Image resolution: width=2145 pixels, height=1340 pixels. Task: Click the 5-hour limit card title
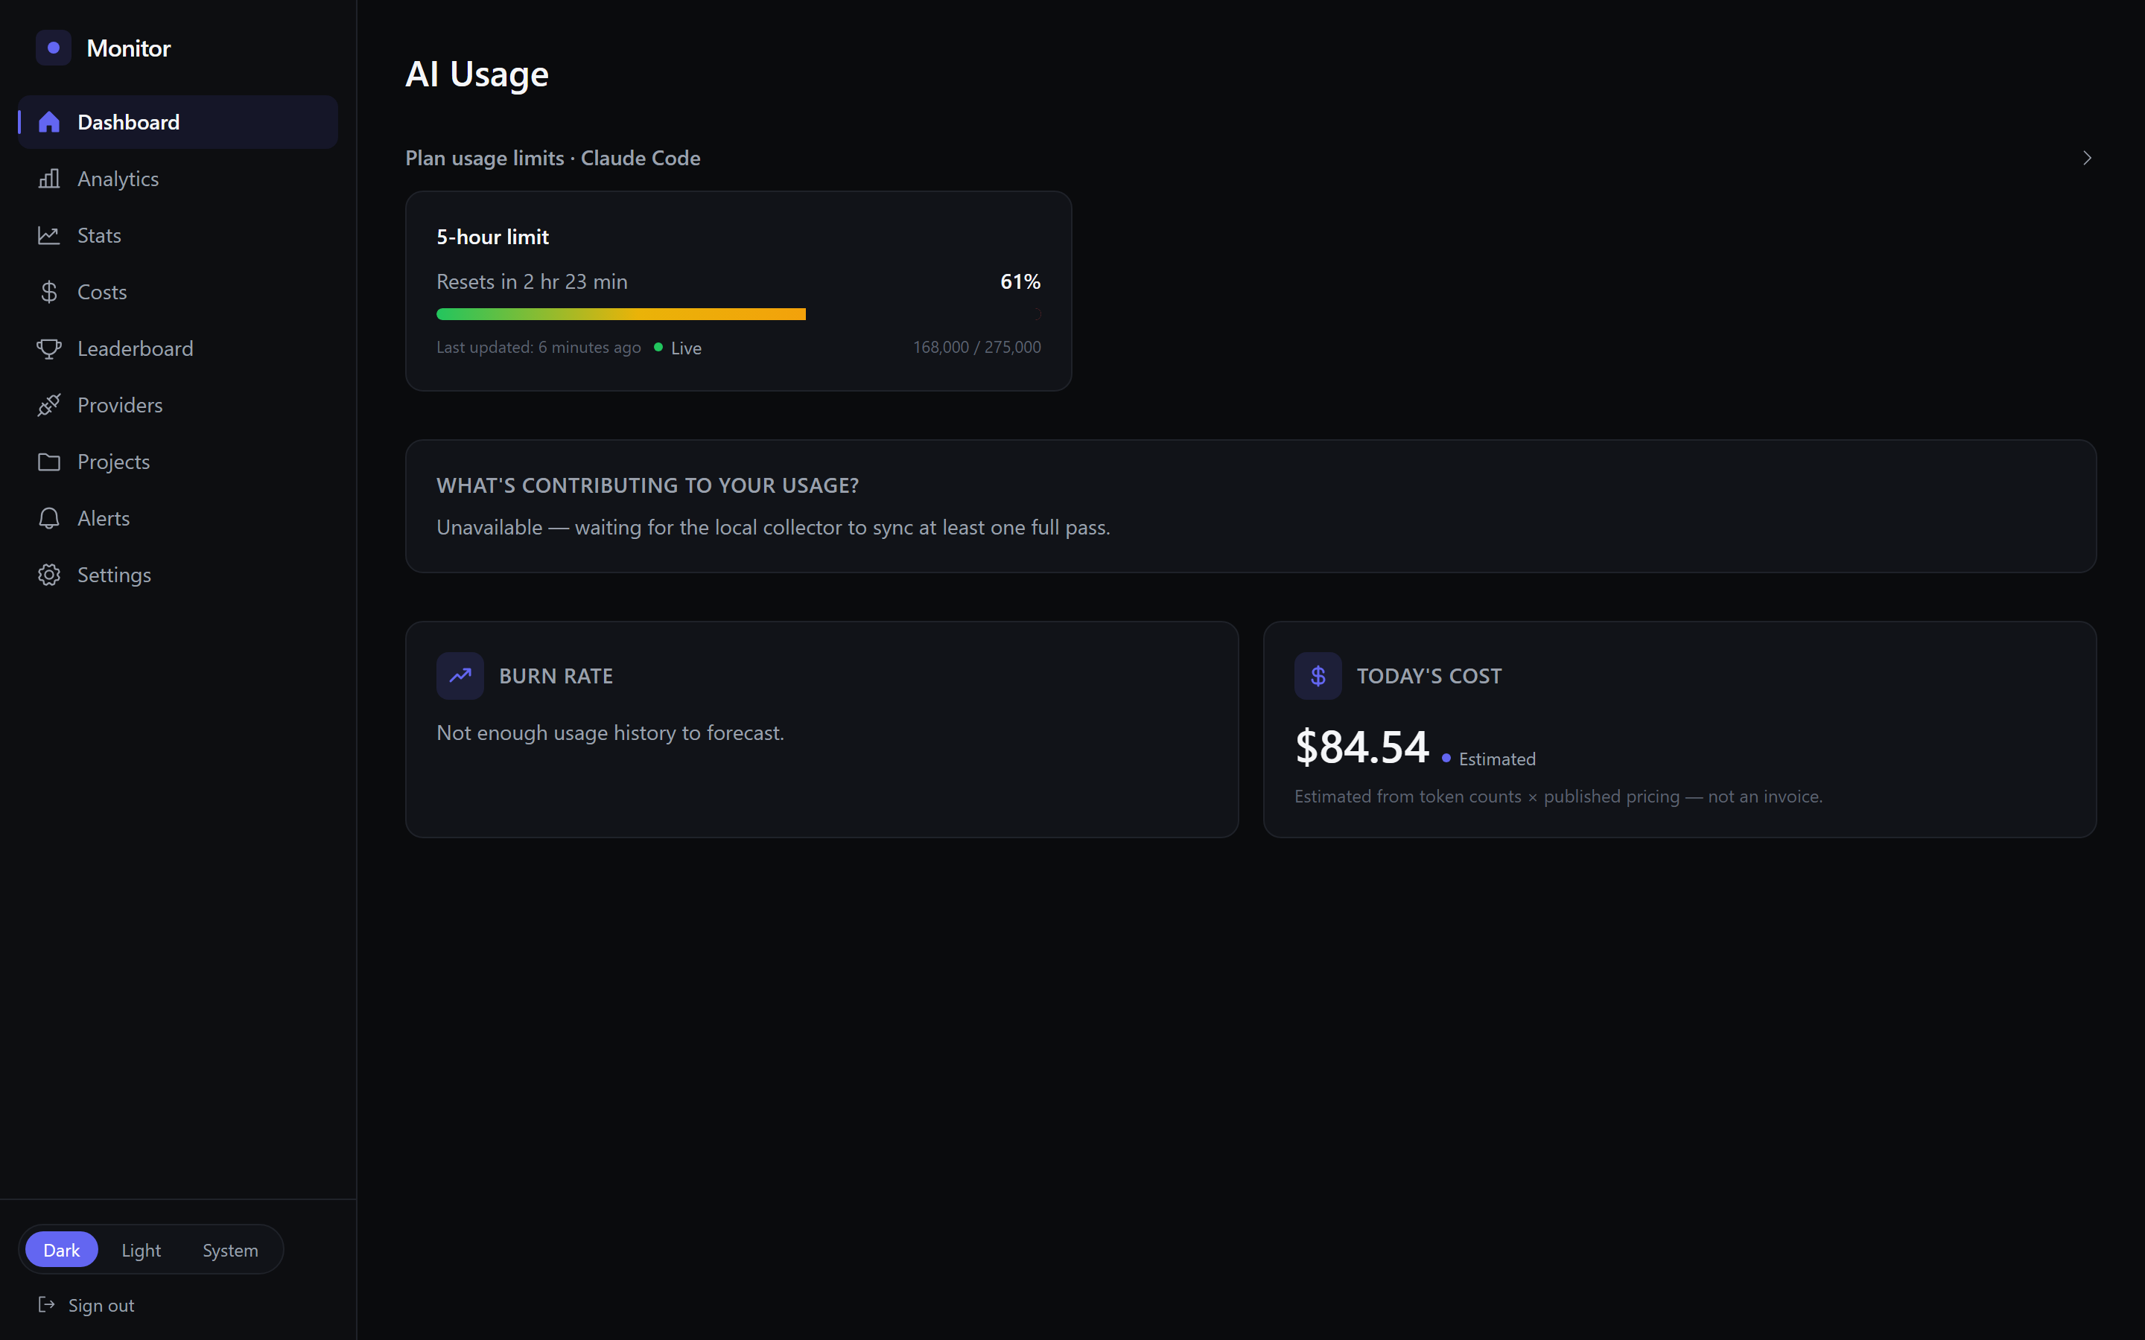[492, 237]
